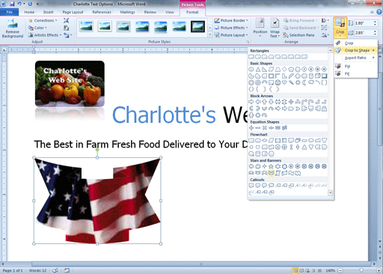
Task: Select the right arrow block arrow shape
Action: pyautogui.click(x=251, y=102)
